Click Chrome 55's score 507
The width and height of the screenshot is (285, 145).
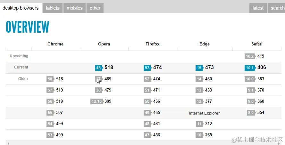pos(59,113)
